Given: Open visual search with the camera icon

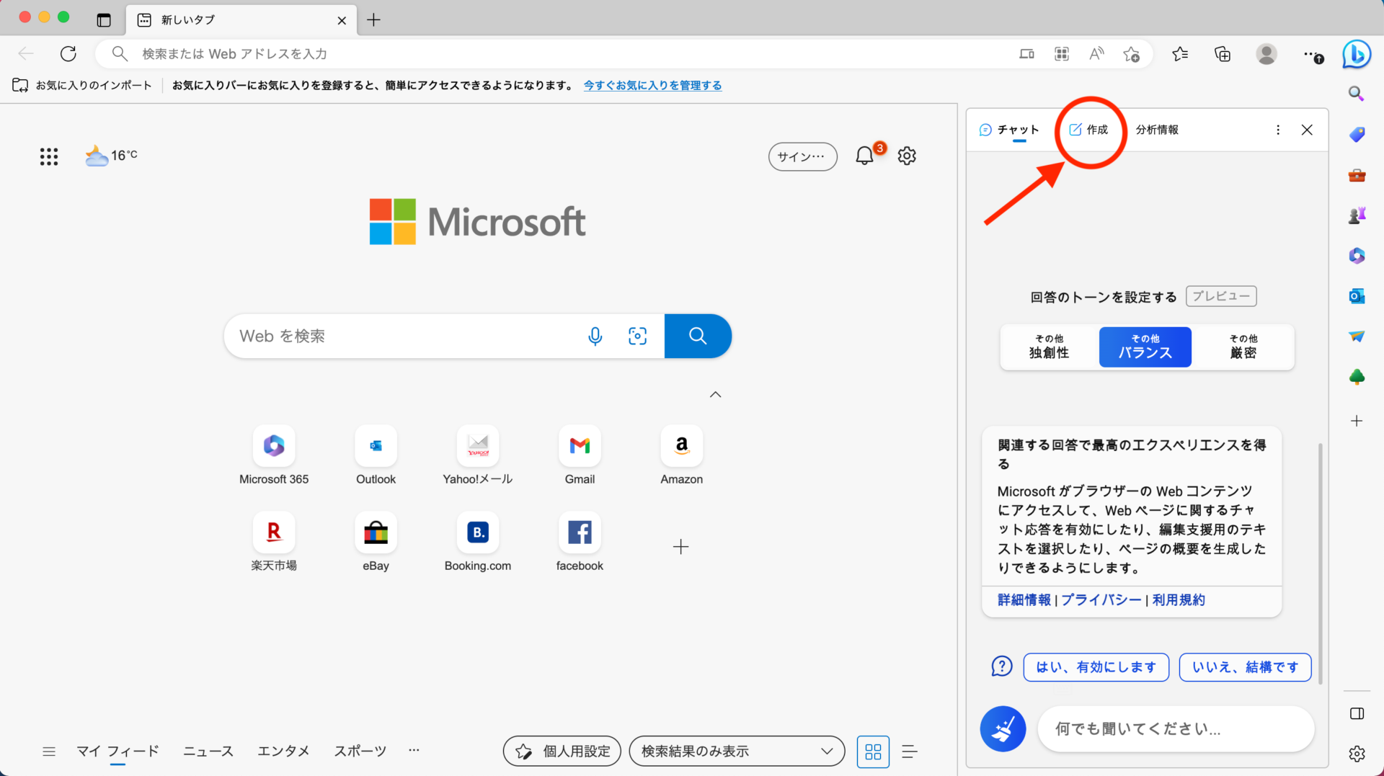Looking at the screenshot, I should pos(637,336).
